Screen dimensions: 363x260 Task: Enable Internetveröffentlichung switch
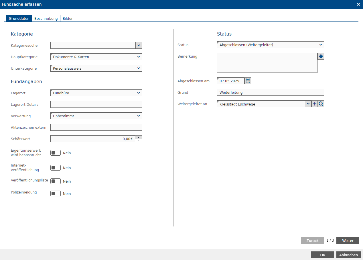point(56,168)
